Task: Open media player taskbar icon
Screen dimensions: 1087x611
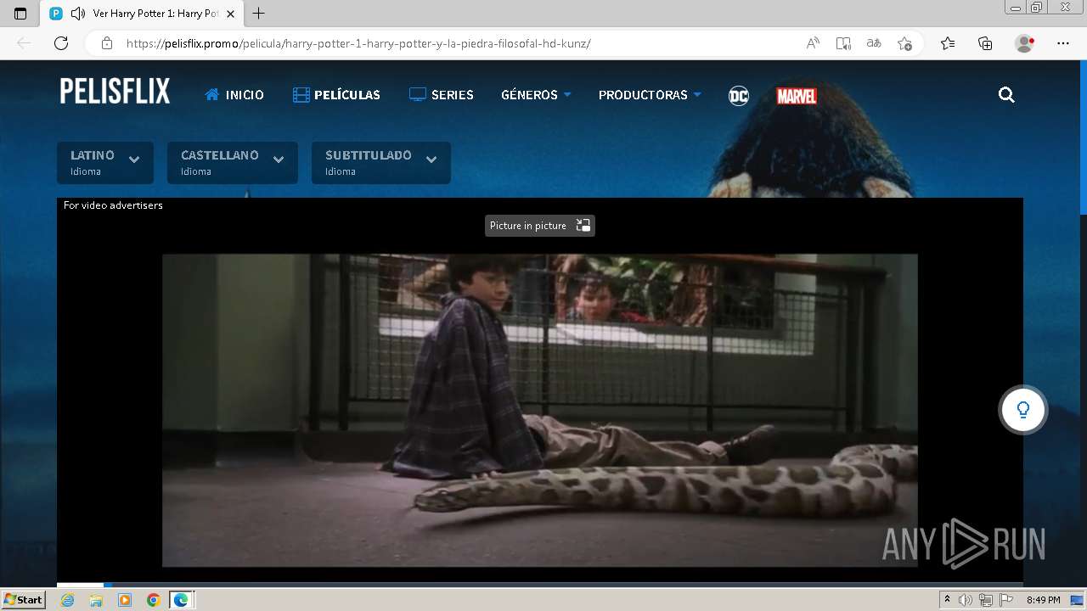Action: click(125, 600)
